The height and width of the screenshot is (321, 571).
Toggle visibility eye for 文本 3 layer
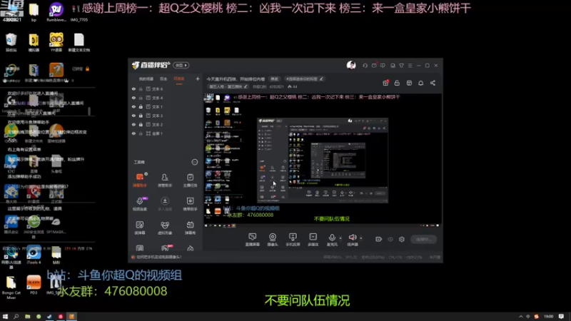click(x=133, y=116)
